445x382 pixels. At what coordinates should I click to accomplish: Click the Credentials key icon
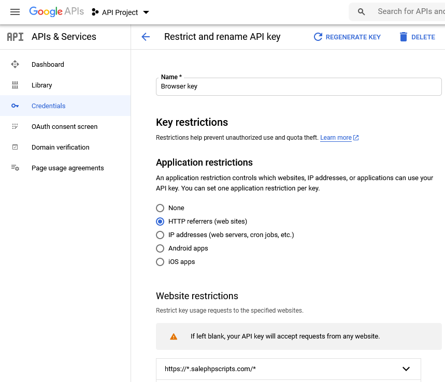pyautogui.click(x=15, y=106)
